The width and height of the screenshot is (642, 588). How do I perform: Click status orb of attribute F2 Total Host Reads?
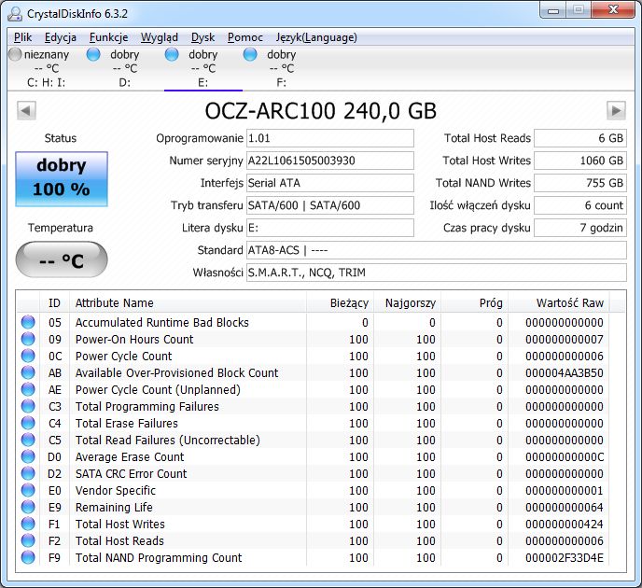pyautogui.click(x=28, y=540)
